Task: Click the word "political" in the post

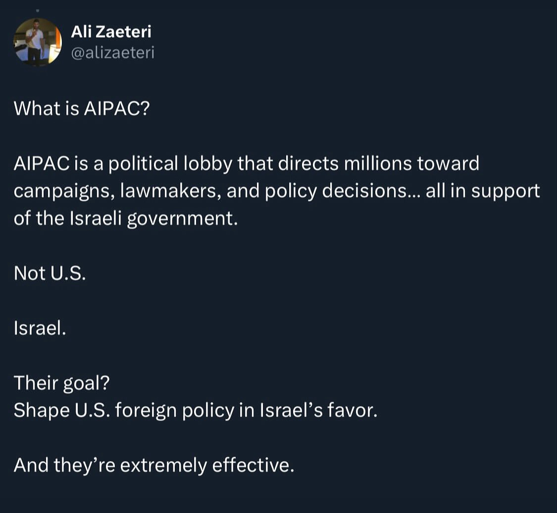Action: pyautogui.click(x=143, y=164)
